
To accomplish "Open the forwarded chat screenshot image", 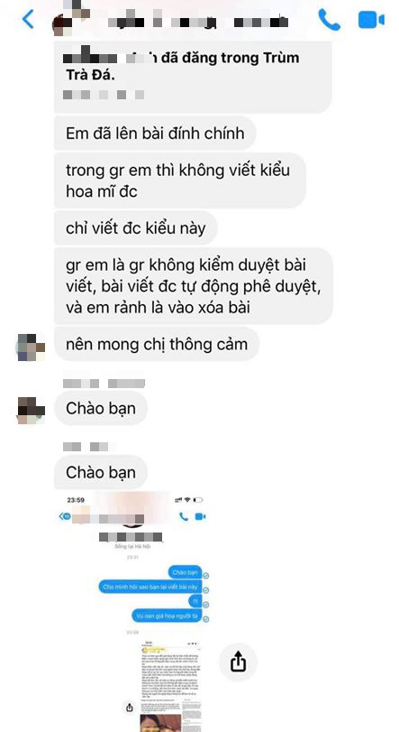I will tap(135, 612).
